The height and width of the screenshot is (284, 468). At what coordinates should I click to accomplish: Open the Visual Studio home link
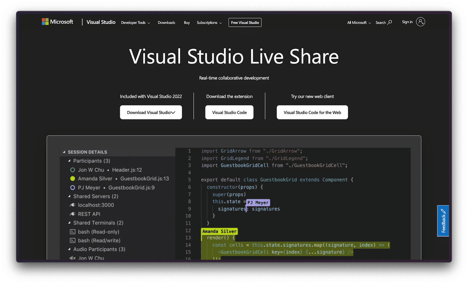[101, 22]
